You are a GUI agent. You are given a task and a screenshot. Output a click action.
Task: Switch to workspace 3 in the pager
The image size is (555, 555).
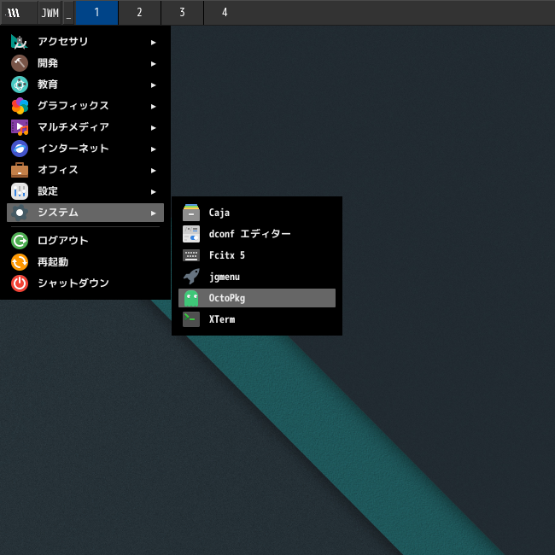click(x=182, y=13)
